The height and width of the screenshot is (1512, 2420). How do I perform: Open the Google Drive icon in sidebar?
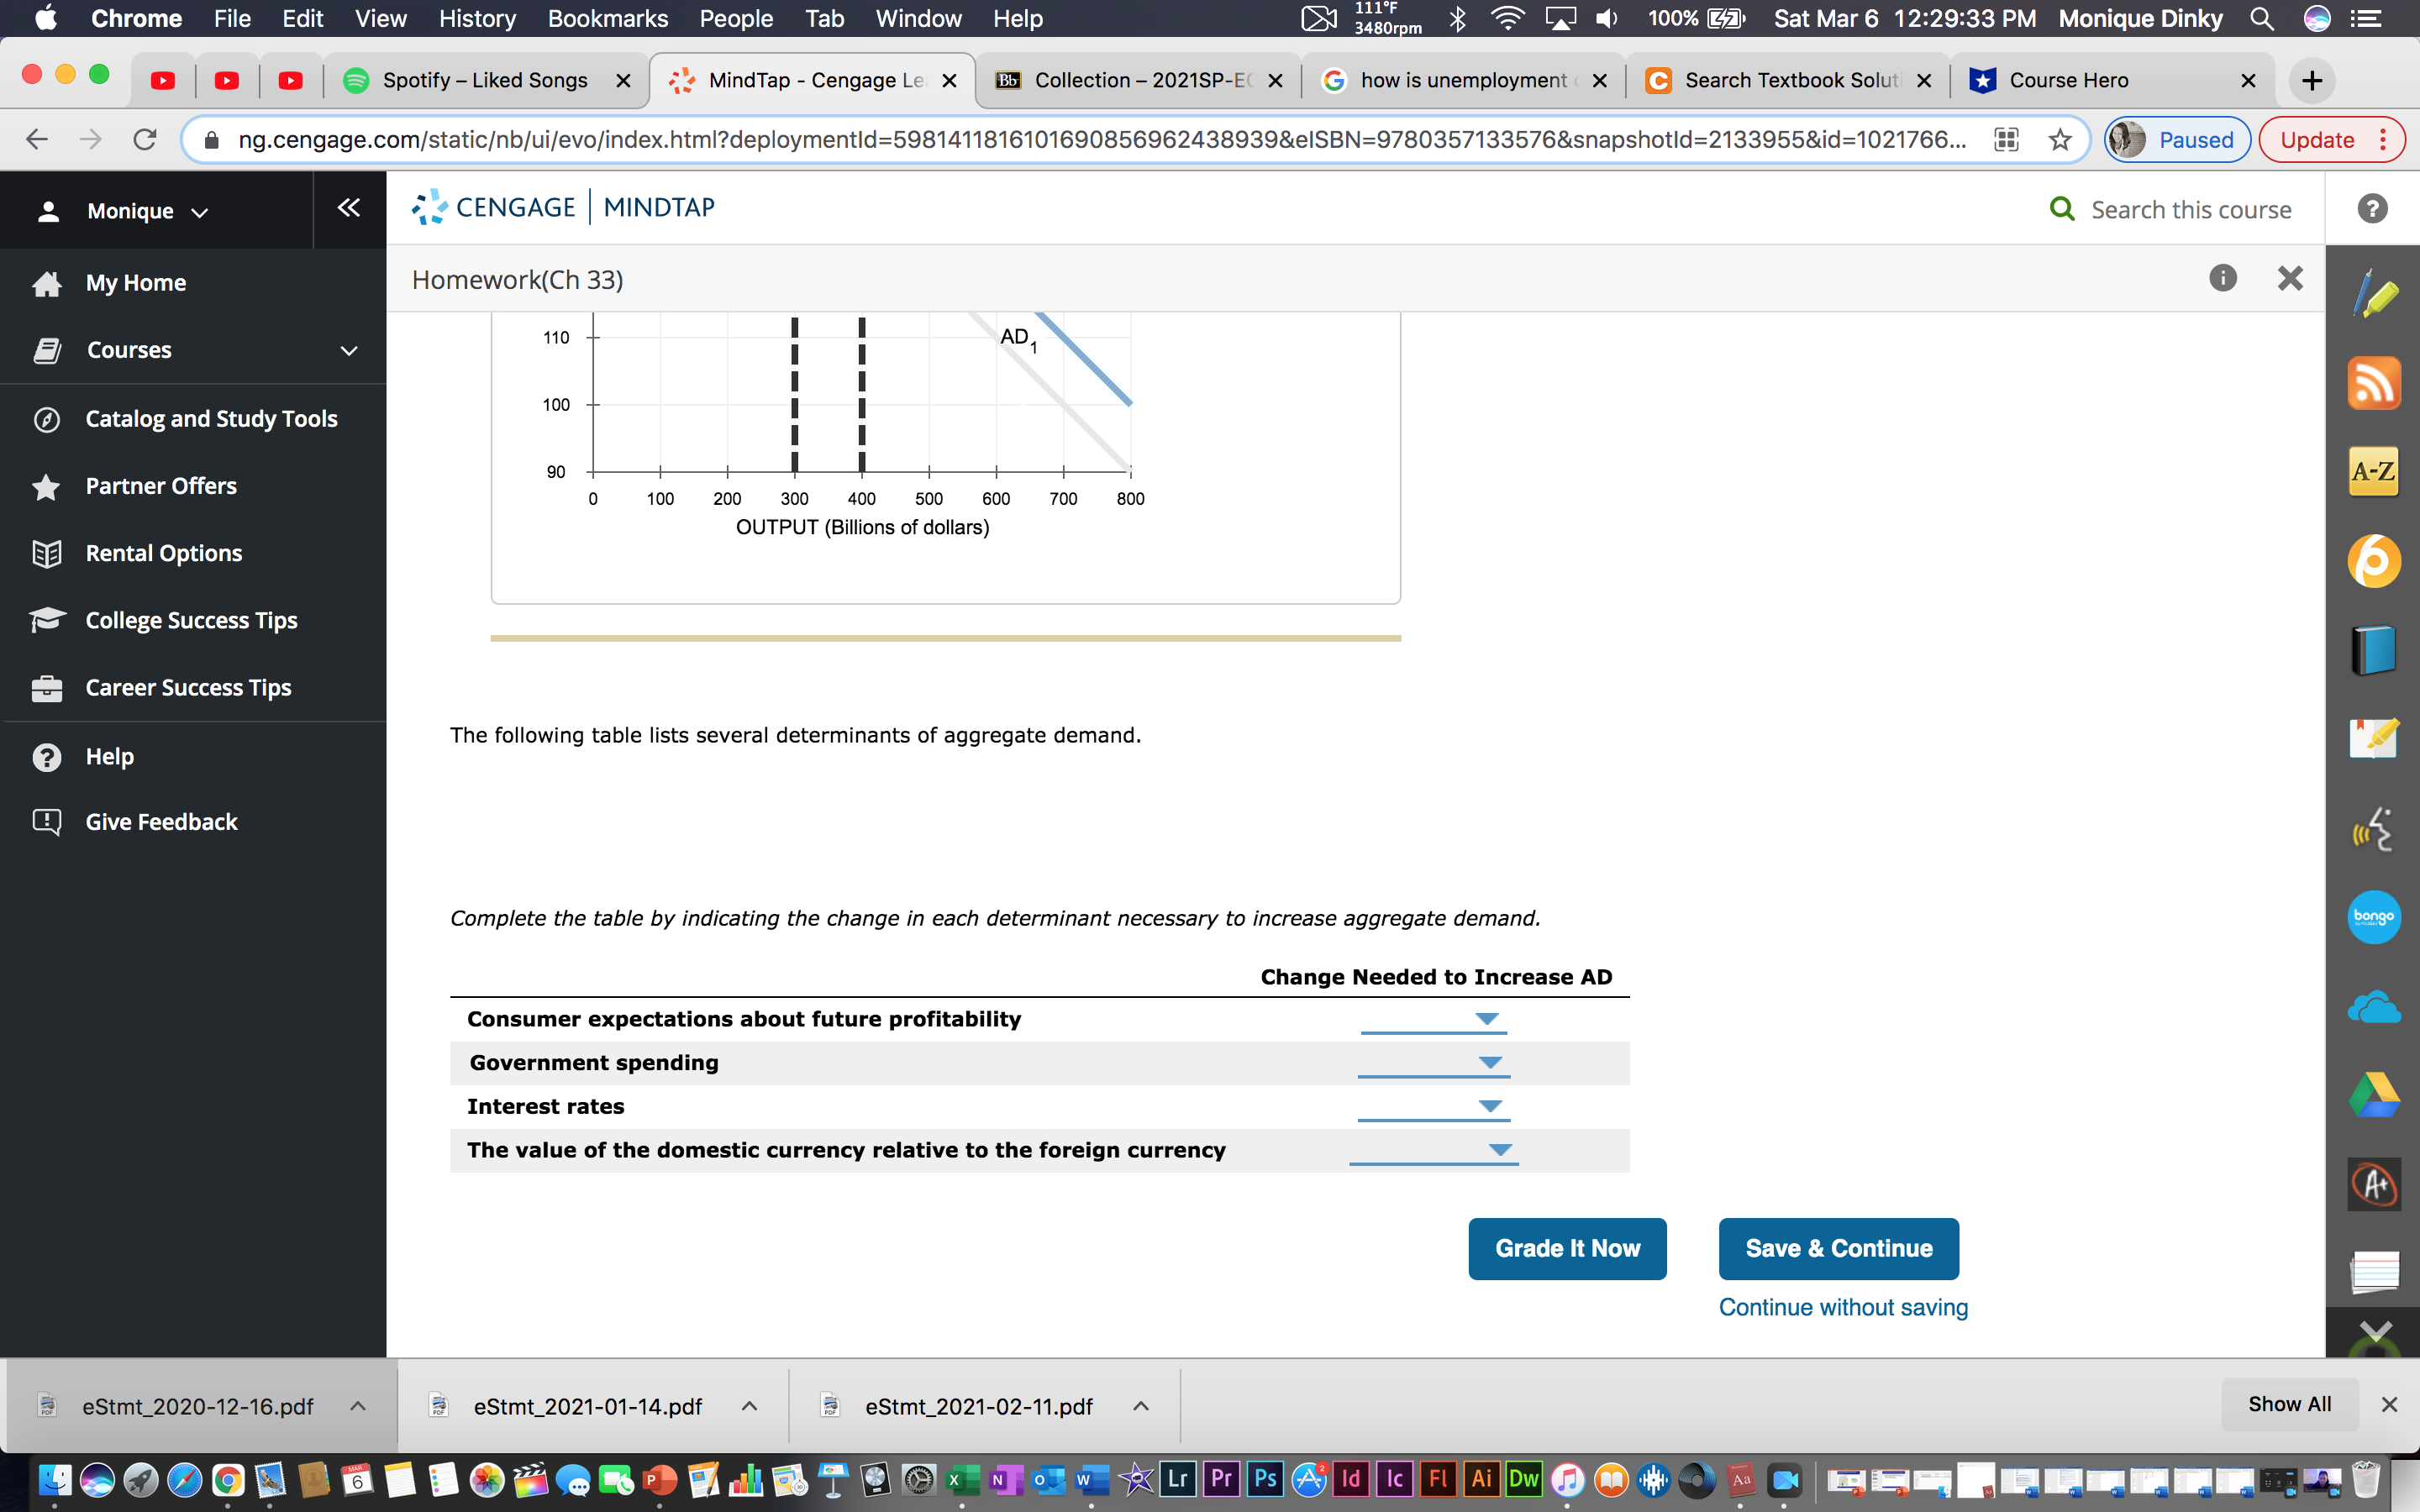pos(2373,1095)
